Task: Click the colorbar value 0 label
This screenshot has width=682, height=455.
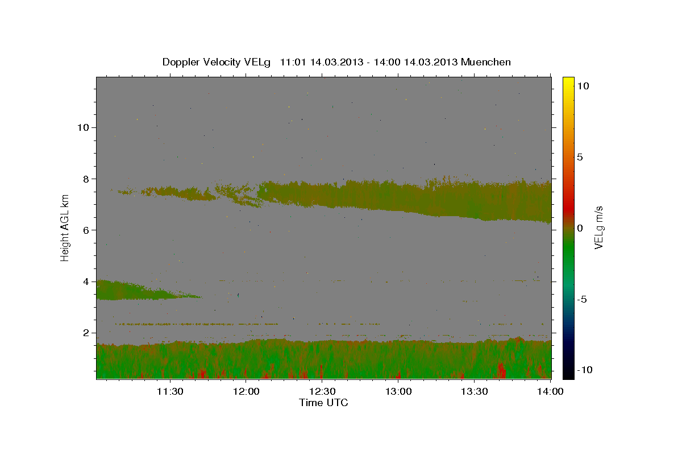Action: point(579,228)
